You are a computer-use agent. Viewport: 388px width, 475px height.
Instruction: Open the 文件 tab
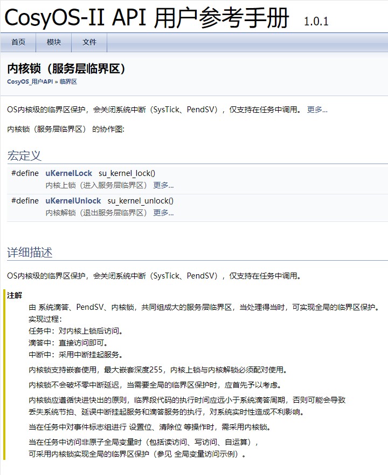click(89, 42)
